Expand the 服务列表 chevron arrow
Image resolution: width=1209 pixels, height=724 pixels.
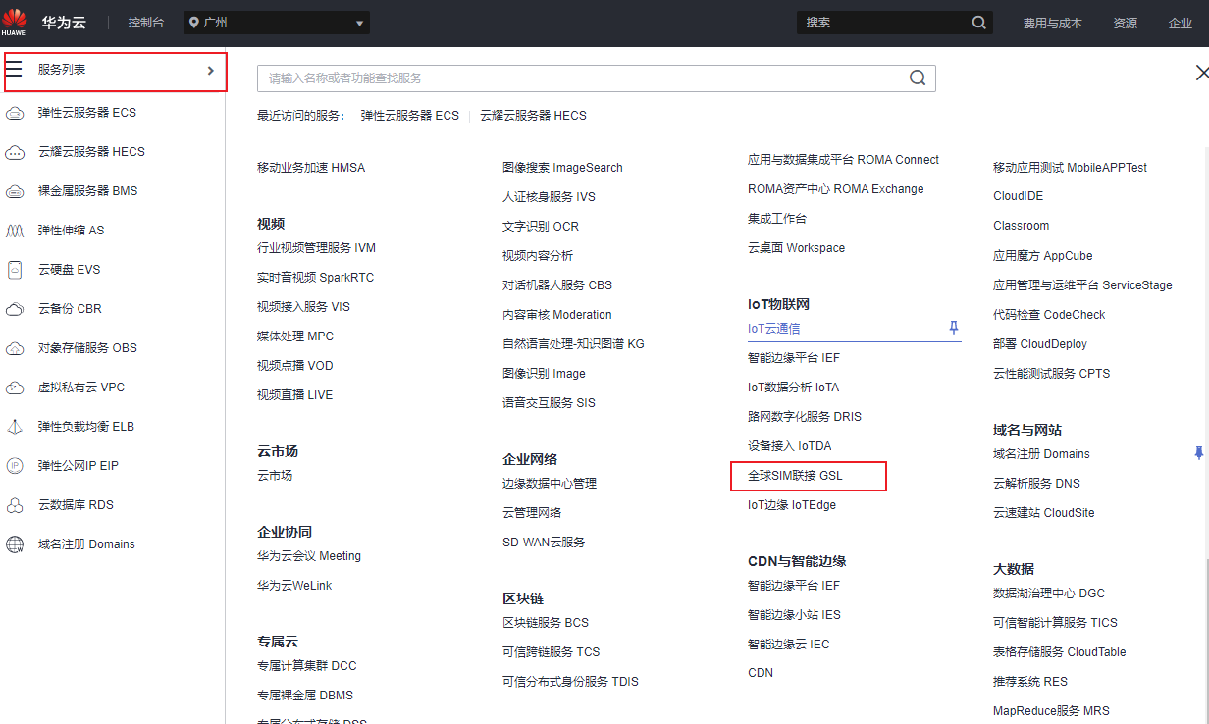210,71
